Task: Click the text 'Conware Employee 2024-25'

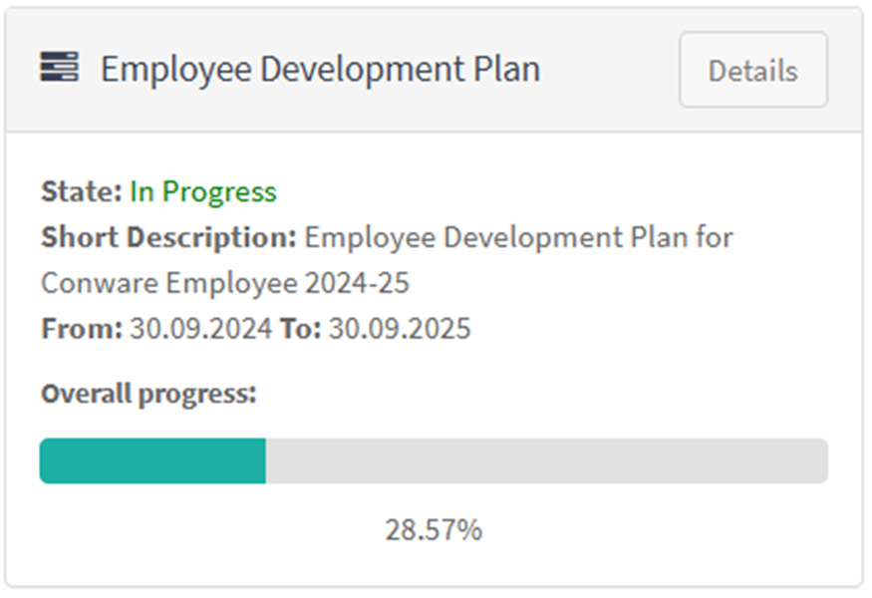Action: point(225,284)
